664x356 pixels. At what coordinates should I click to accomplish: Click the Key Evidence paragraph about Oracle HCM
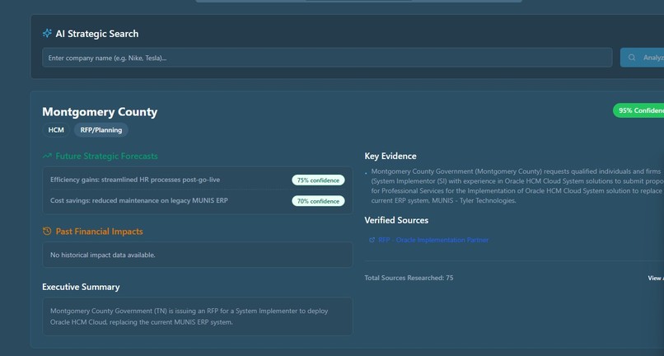pyautogui.click(x=517, y=186)
